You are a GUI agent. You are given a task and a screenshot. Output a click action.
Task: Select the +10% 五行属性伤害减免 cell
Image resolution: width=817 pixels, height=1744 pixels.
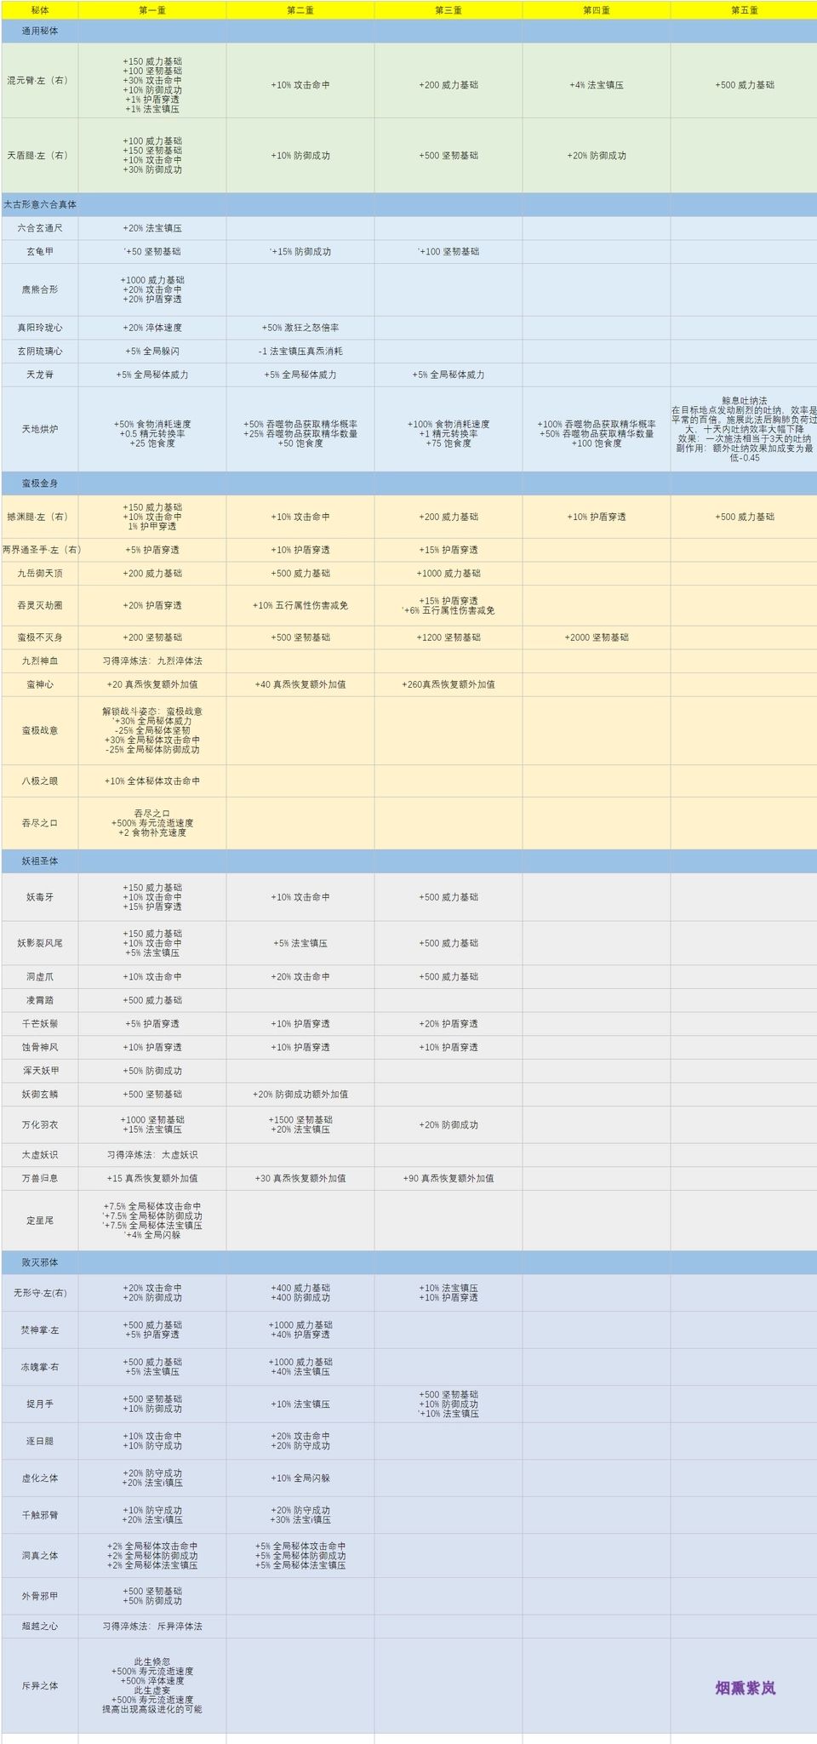[x=300, y=606]
